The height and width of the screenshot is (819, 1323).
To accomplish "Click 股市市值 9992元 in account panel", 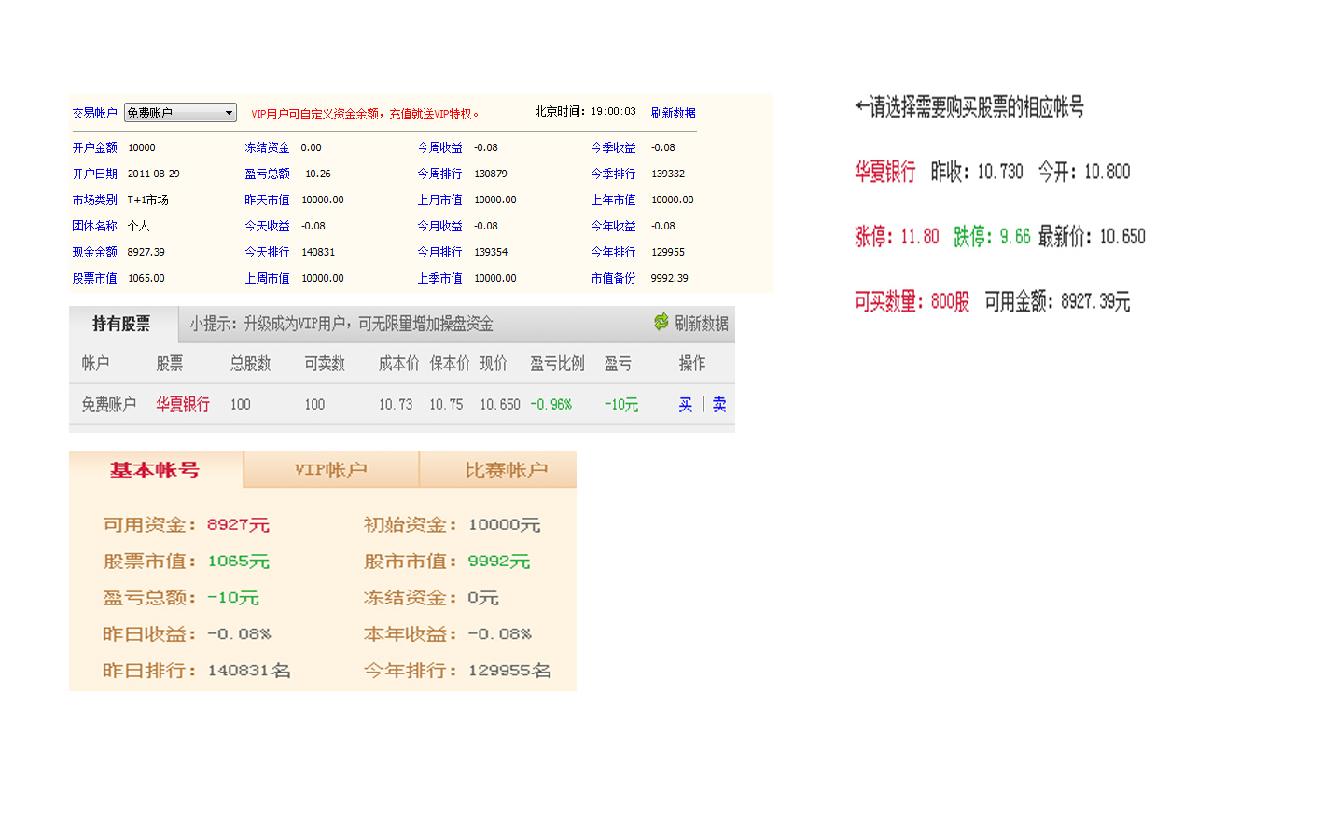I will coord(447,561).
